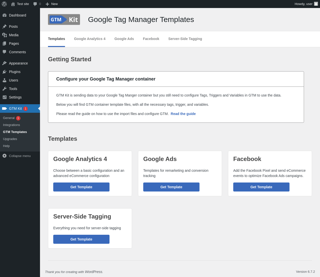
Task: Get Template for Server-Side Tagging
Action: (81, 239)
